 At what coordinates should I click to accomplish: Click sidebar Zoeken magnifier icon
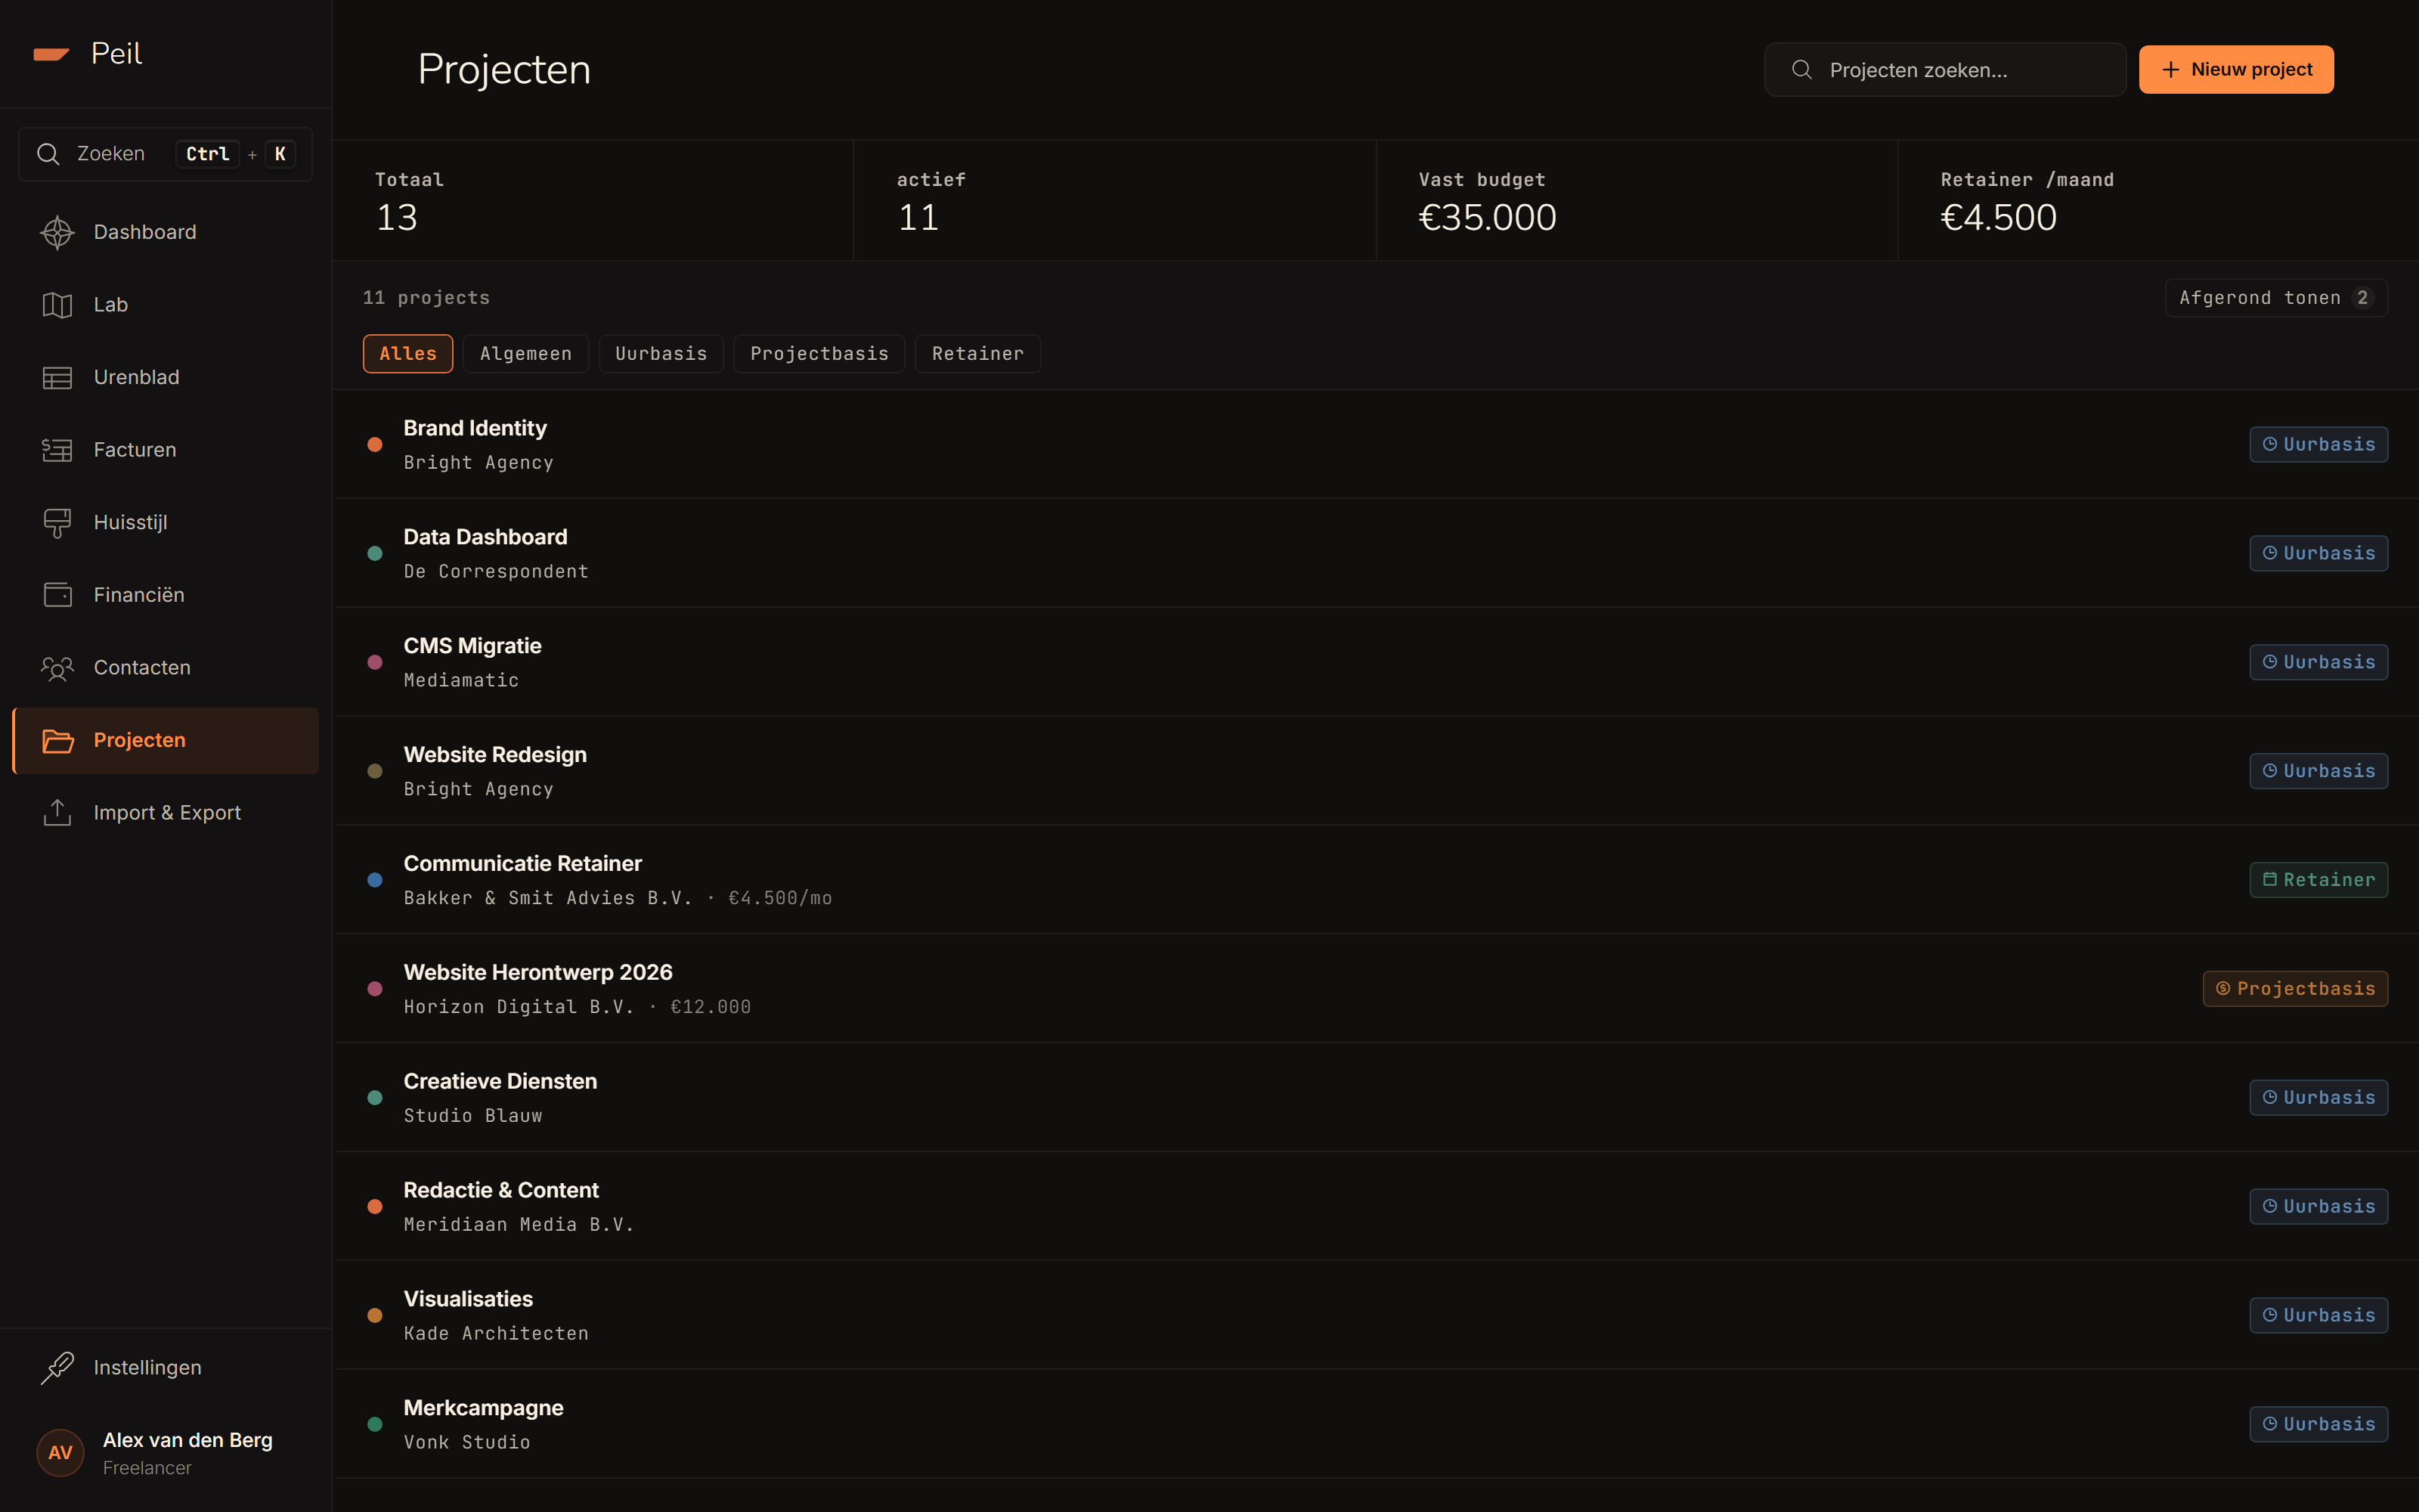click(x=48, y=154)
